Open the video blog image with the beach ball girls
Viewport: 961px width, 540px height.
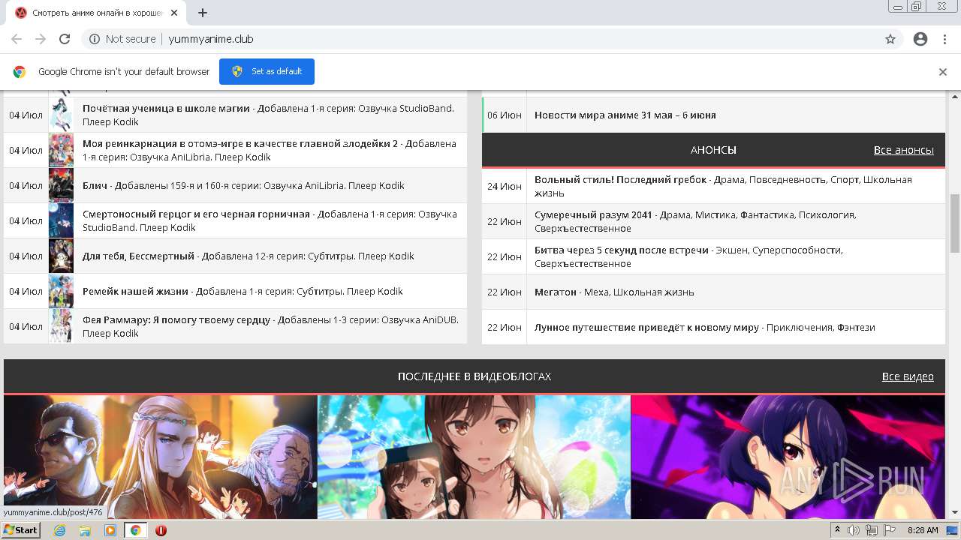coord(474,457)
